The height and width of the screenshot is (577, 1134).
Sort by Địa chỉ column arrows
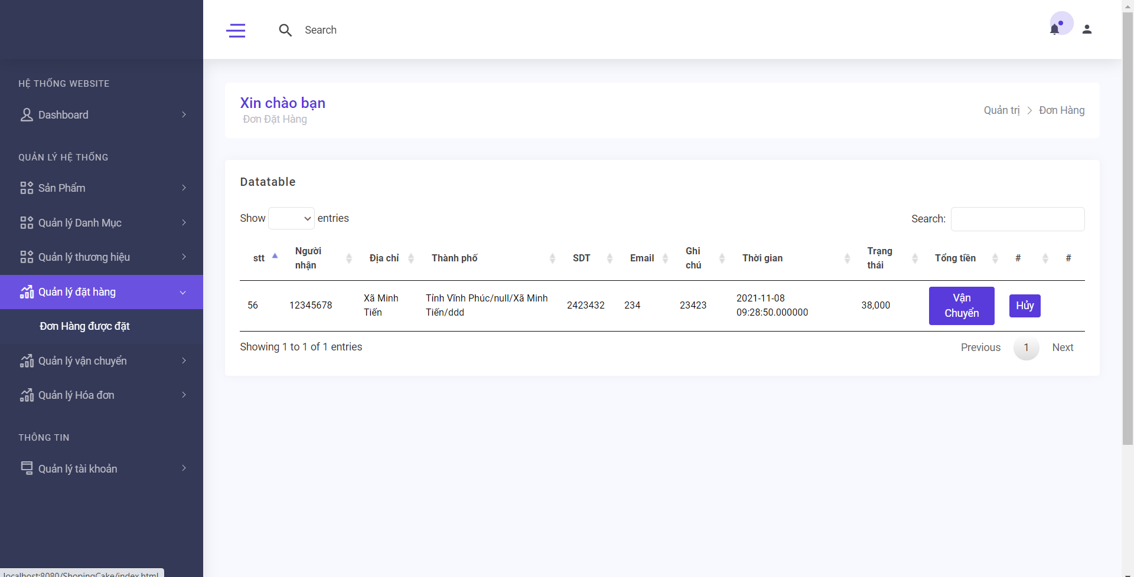click(x=411, y=258)
